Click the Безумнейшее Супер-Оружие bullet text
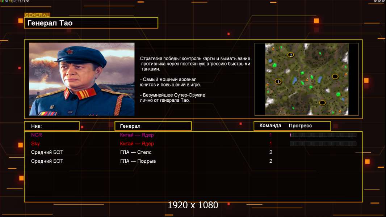Screen dimensions: 386x217 (173, 98)
